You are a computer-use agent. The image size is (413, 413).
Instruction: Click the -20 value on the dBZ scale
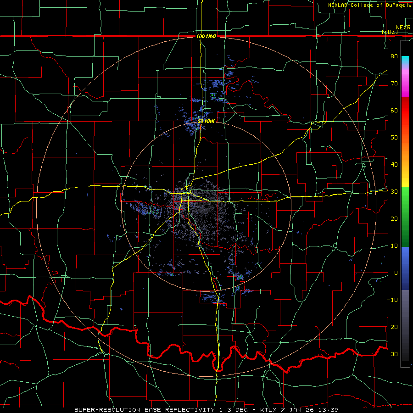[392, 327]
